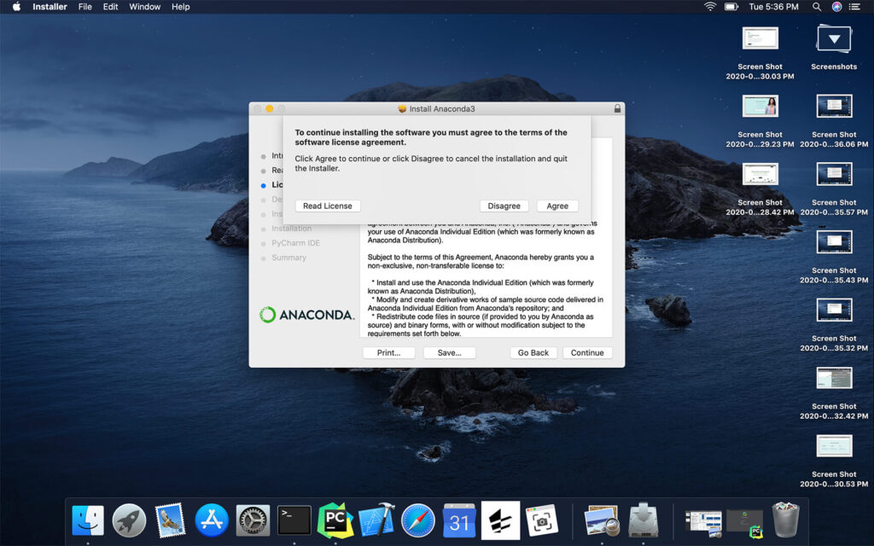Open the Help menu

[181, 7]
